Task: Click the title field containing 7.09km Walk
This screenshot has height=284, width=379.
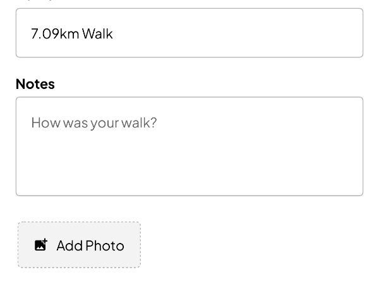Action: click(x=189, y=33)
